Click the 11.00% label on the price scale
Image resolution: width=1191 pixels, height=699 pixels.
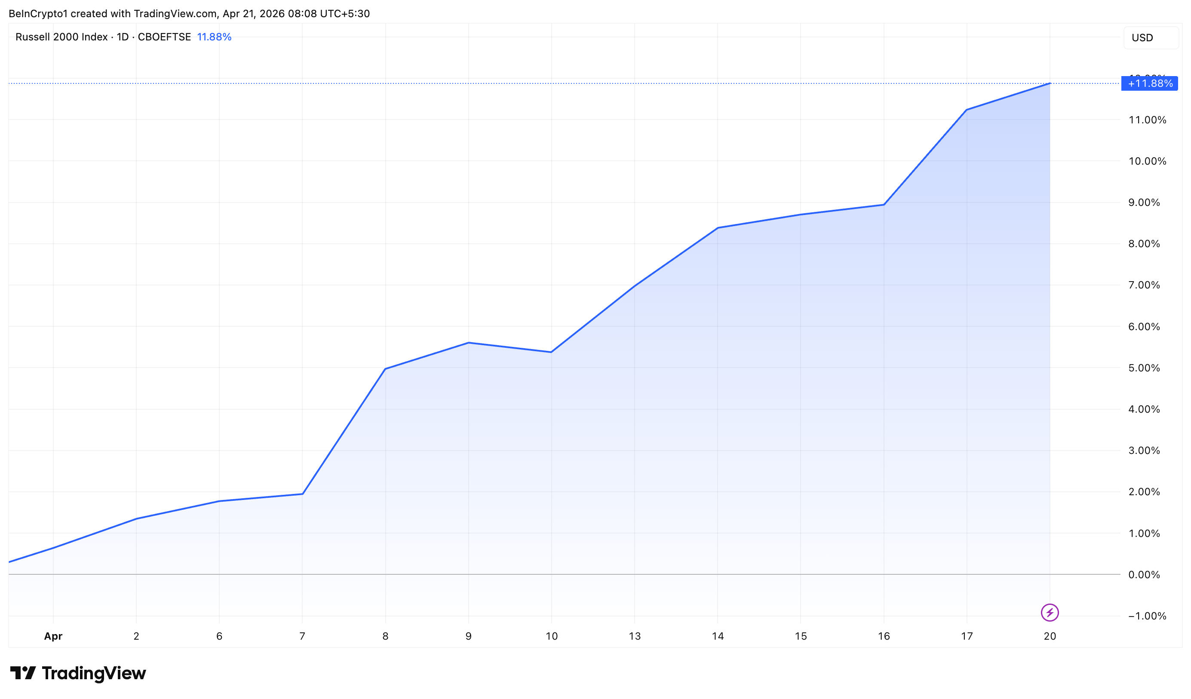coord(1148,120)
